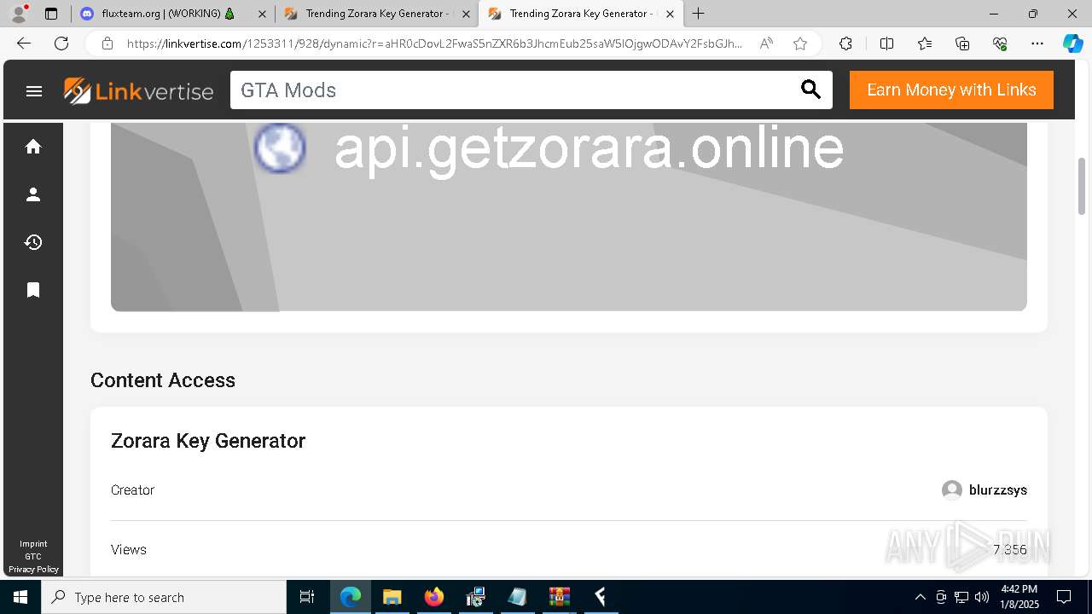Screen dimensions: 1092x614
Task: Open Collections in Edge toolbar
Action: click(962, 43)
